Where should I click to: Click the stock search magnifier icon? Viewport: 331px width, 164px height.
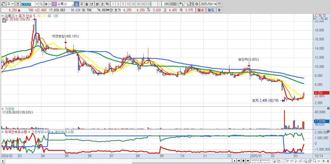coord(41,4)
